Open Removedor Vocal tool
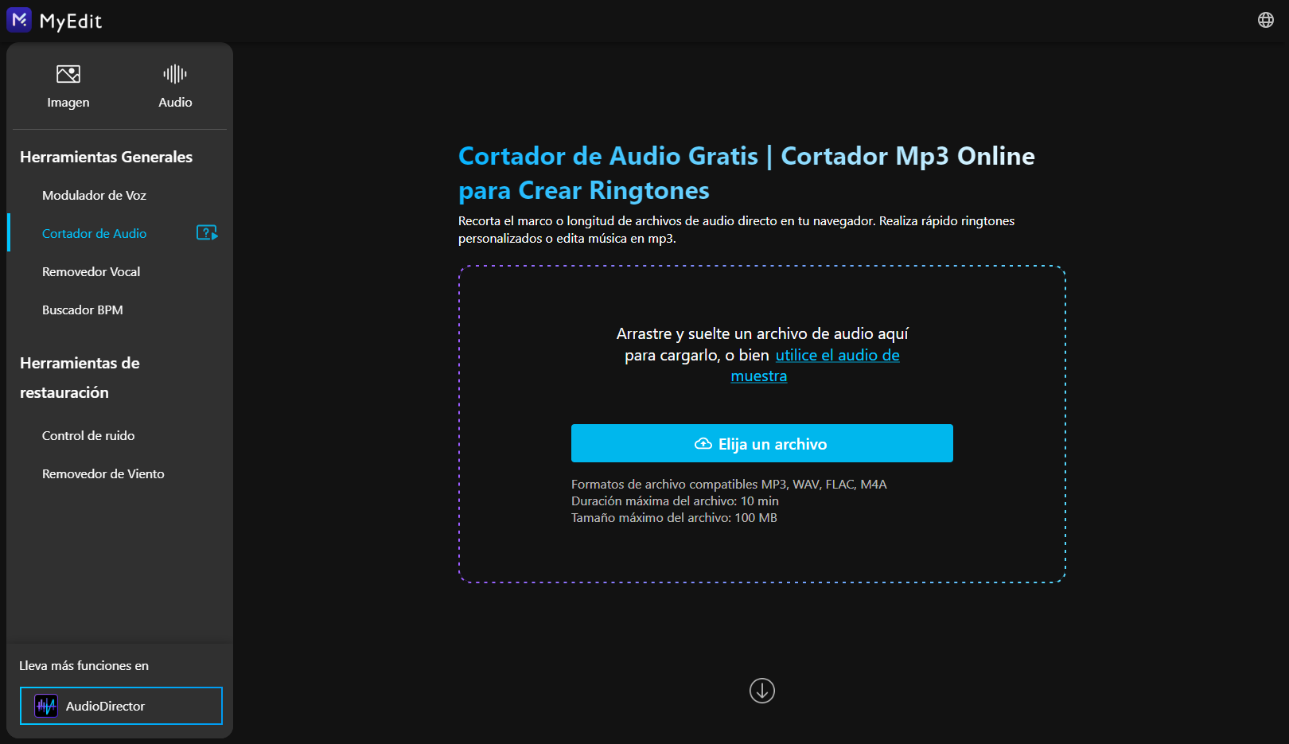1289x744 pixels. (x=91, y=271)
